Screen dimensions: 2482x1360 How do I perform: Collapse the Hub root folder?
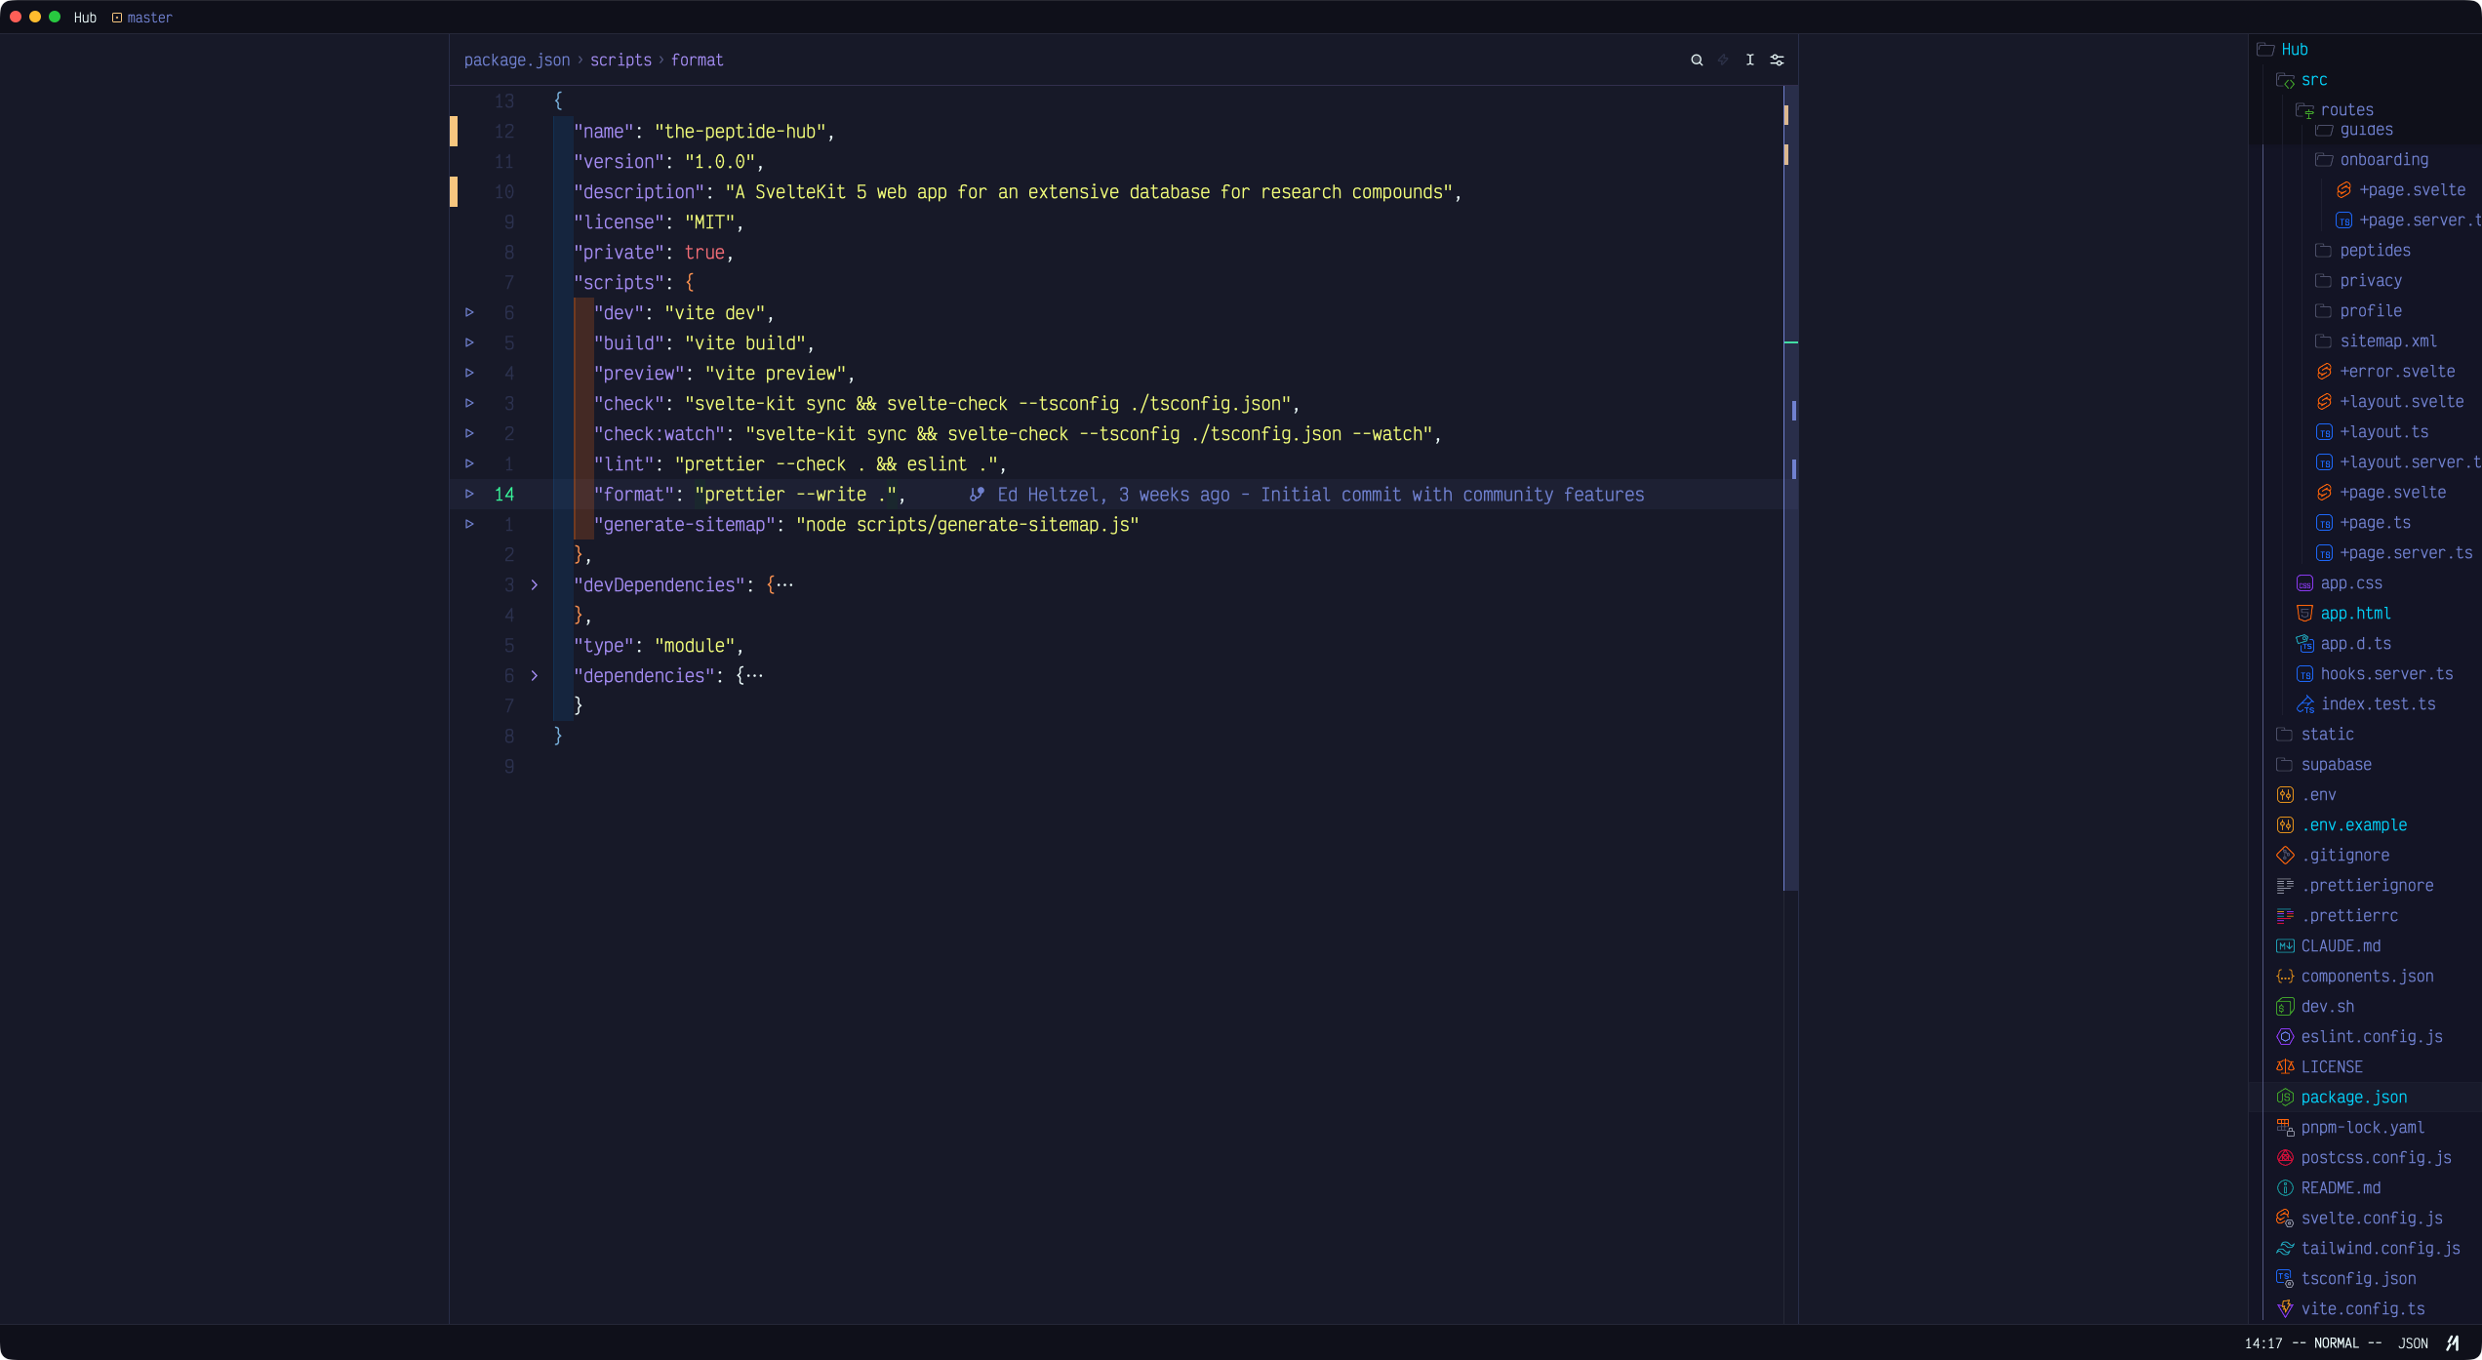pos(2282,49)
